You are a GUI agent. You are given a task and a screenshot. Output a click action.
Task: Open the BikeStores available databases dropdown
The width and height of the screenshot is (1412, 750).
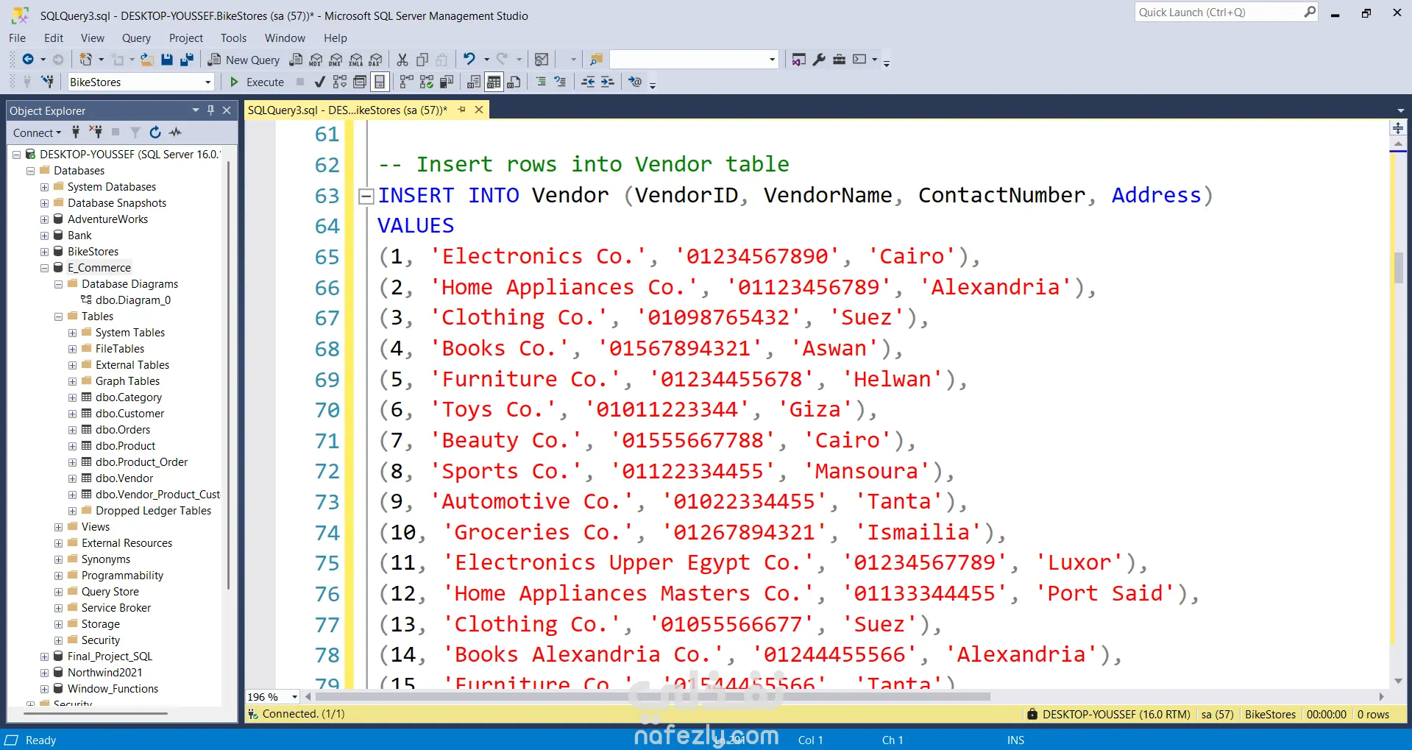tap(207, 82)
